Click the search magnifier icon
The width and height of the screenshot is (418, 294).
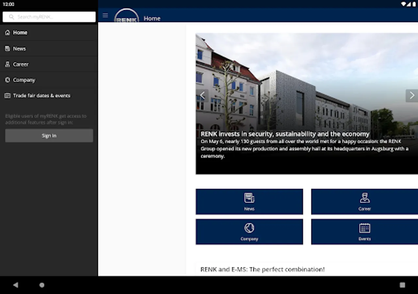(12, 17)
